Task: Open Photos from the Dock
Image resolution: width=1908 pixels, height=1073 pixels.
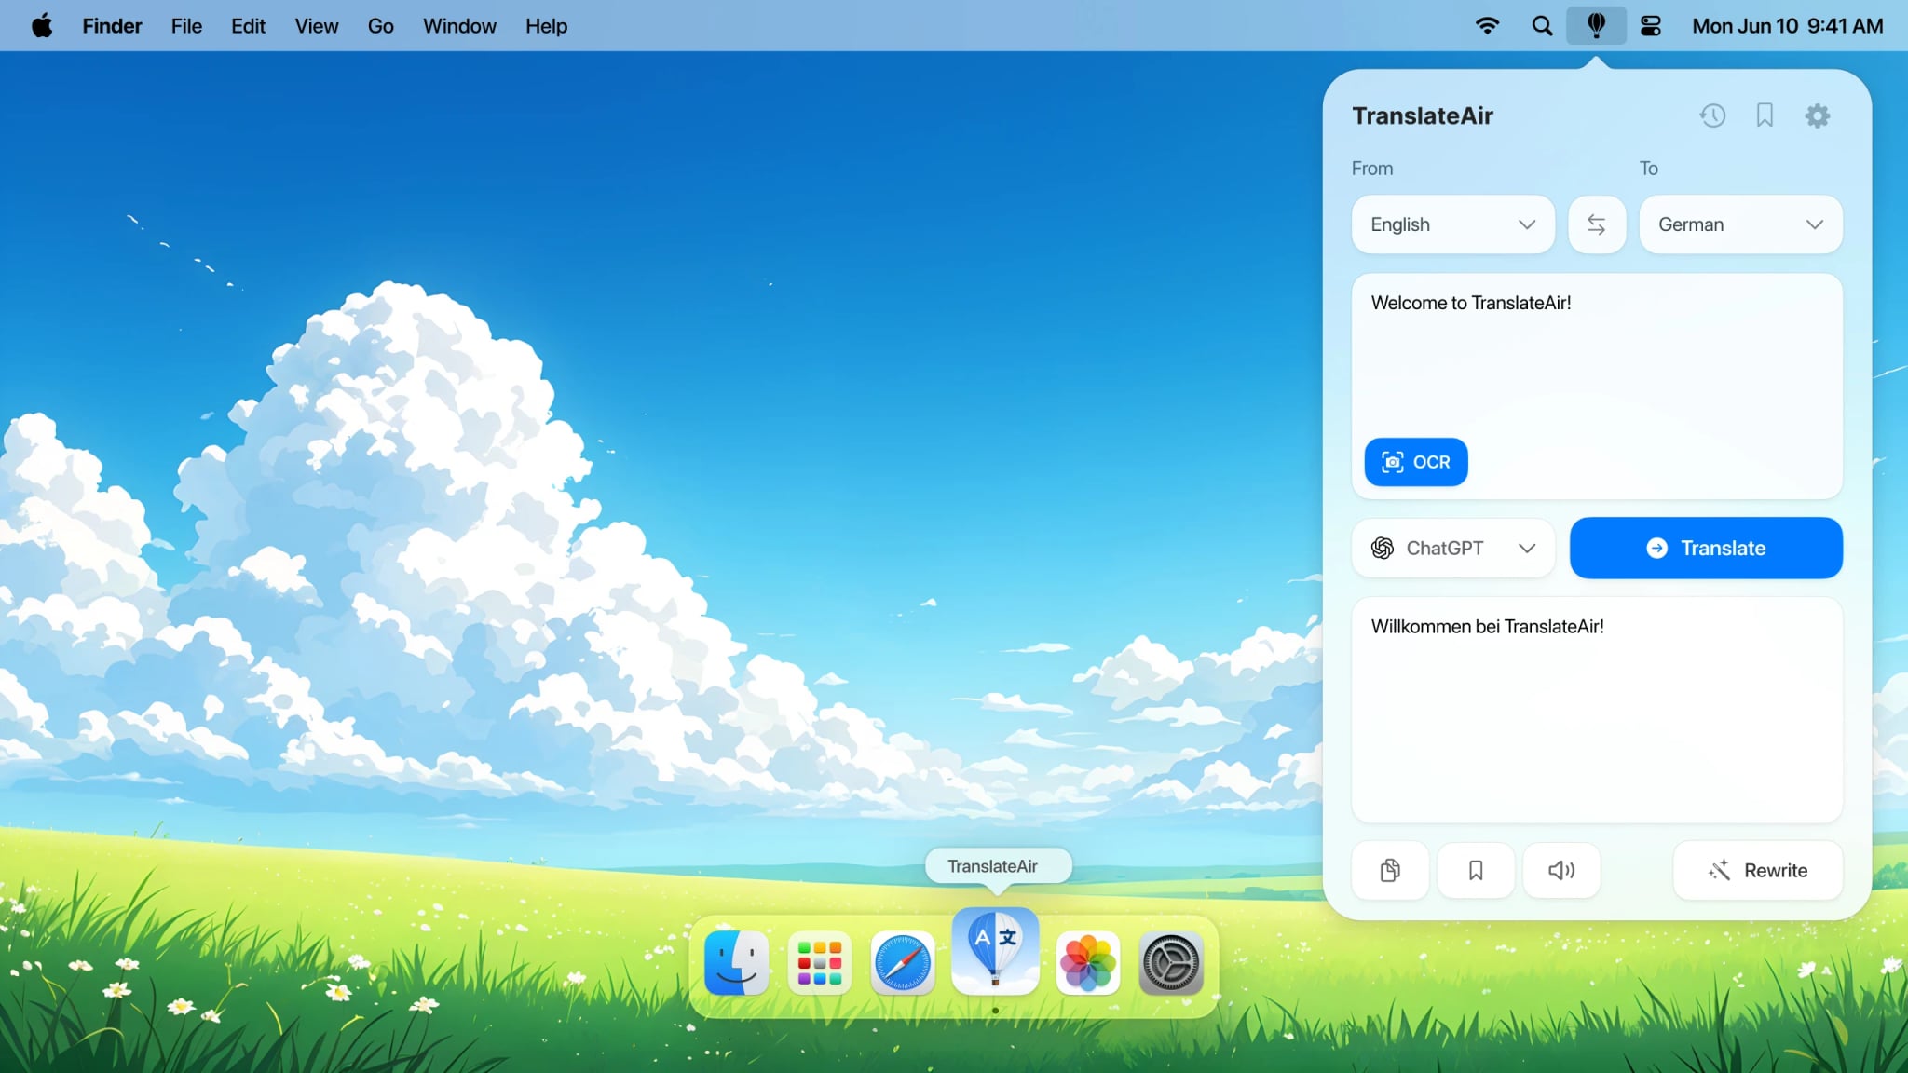Action: pyautogui.click(x=1086, y=963)
